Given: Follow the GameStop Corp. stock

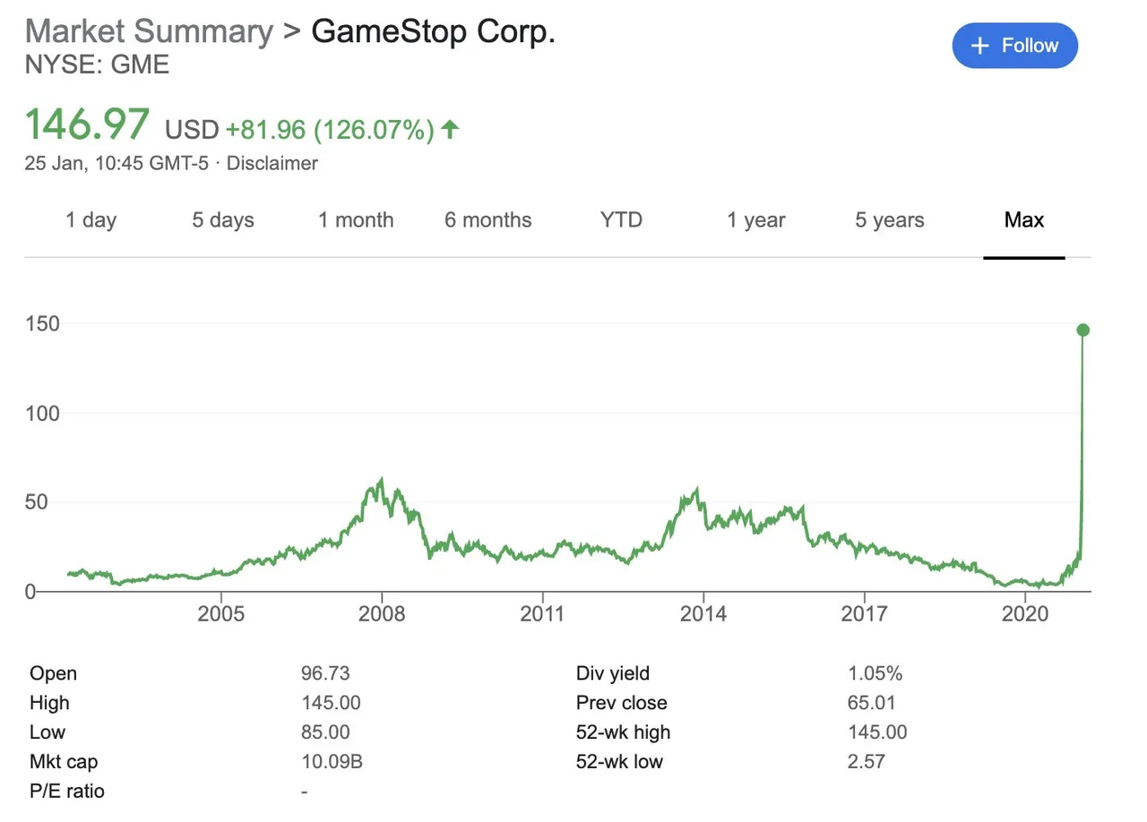Looking at the screenshot, I should 1015,46.
